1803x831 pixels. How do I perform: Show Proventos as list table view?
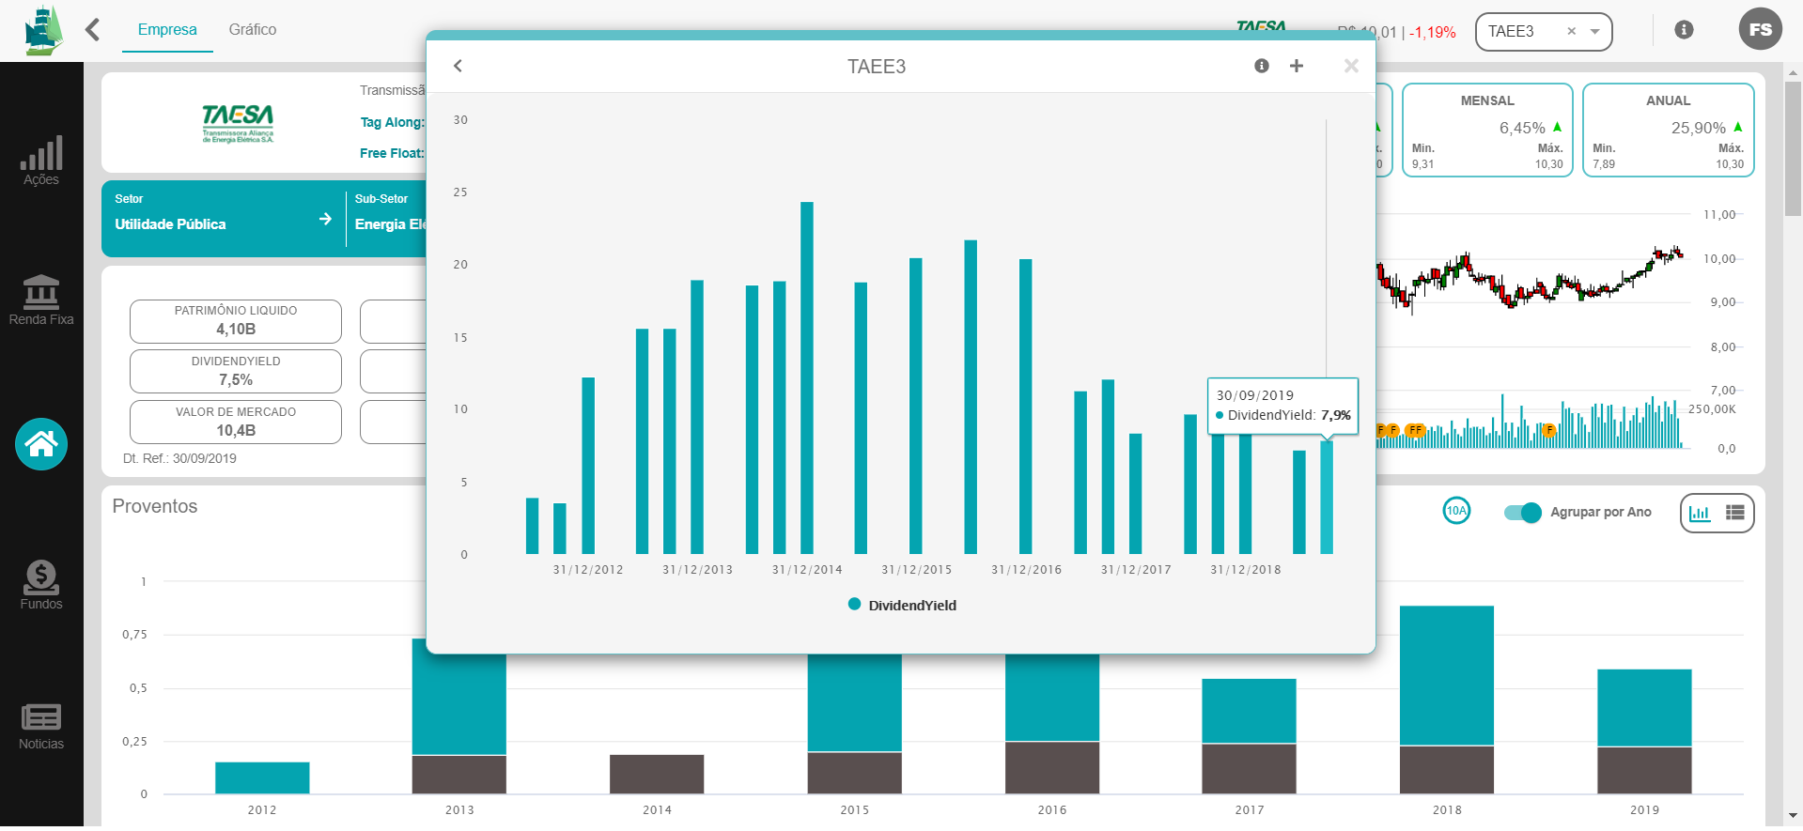click(1734, 513)
